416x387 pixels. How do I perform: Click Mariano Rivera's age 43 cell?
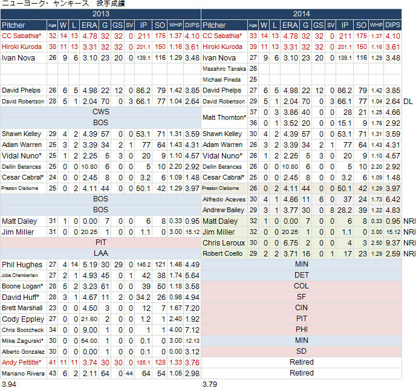53,373
